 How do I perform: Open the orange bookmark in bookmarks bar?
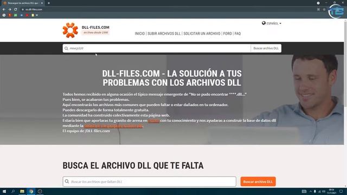10,15
